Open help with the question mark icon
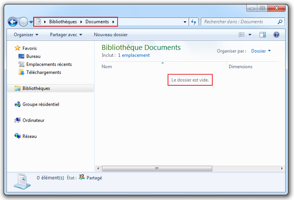This screenshot has height=200, width=294. coord(276,35)
